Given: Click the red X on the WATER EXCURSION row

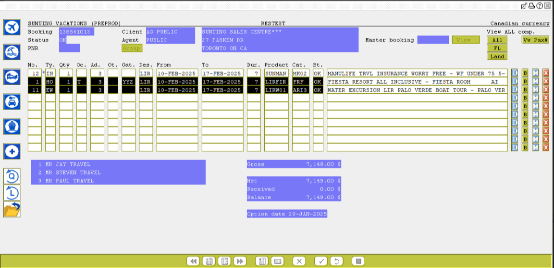Looking at the screenshot, I should click(x=546, y=90).
